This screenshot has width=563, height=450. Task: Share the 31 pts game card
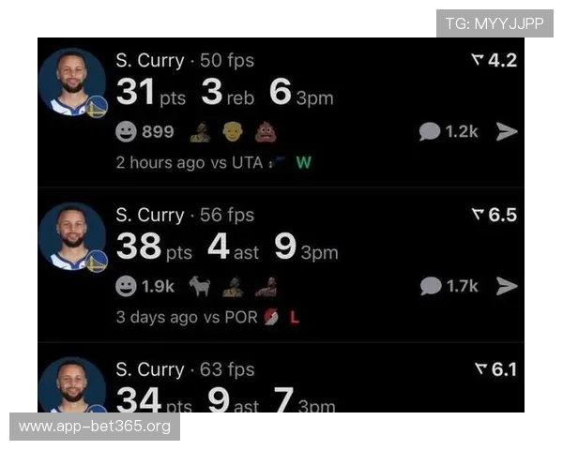click(507, 132)
